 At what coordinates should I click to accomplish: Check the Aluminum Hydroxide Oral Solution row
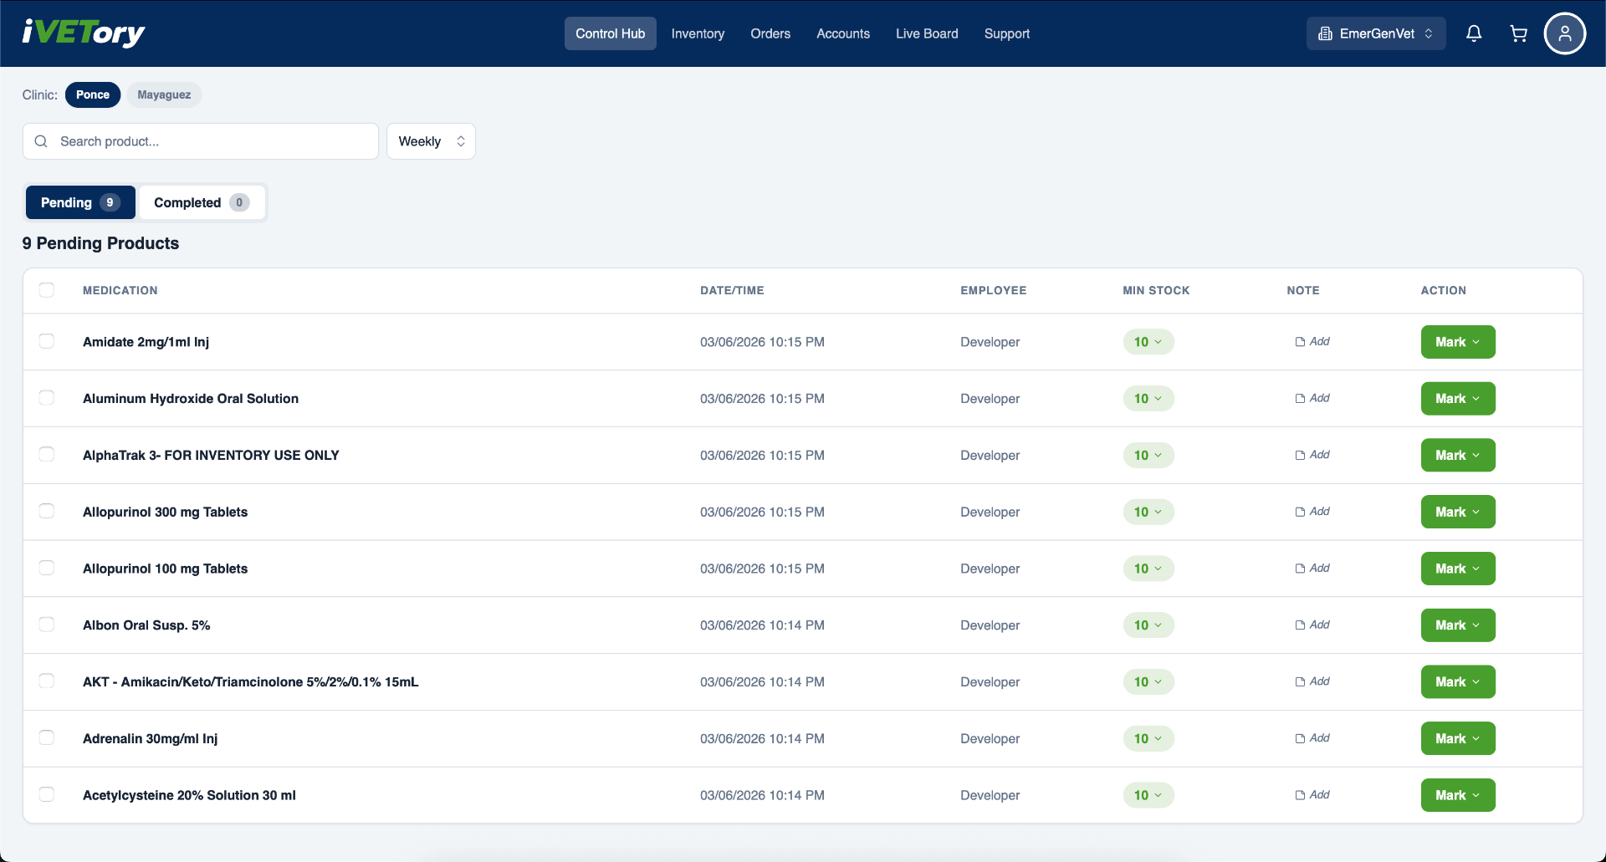point(47,398)
